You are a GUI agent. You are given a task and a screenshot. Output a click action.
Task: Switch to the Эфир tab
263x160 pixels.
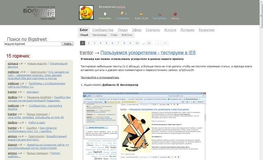click(136, 30)
